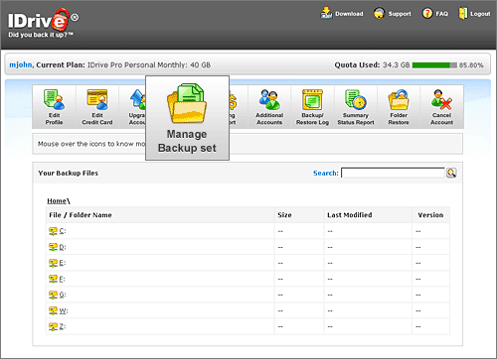The width and height of the screenshot is (497, 359).
Task: Open the Summary Status Report icon
Action: pos(356,99)
